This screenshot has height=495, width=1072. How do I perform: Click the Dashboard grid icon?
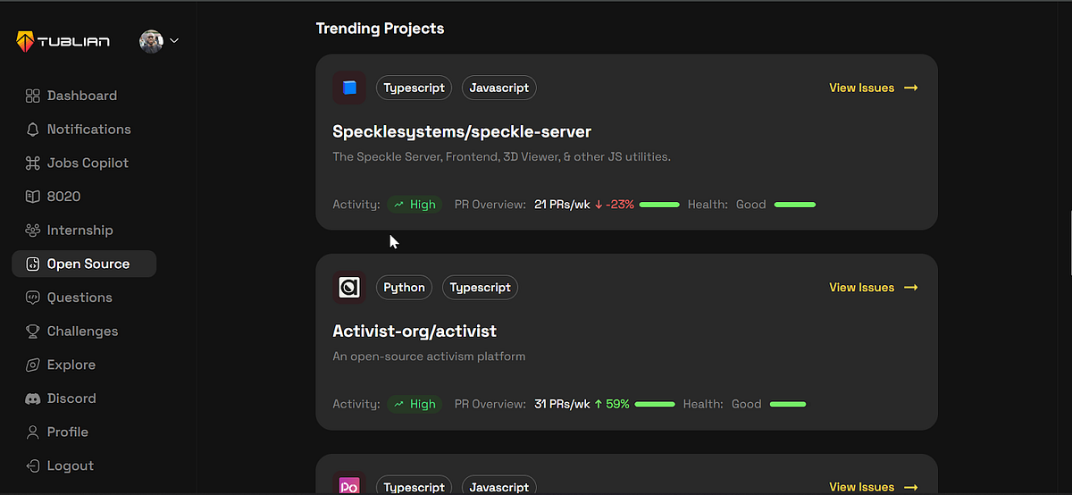[x=32, y=96]
